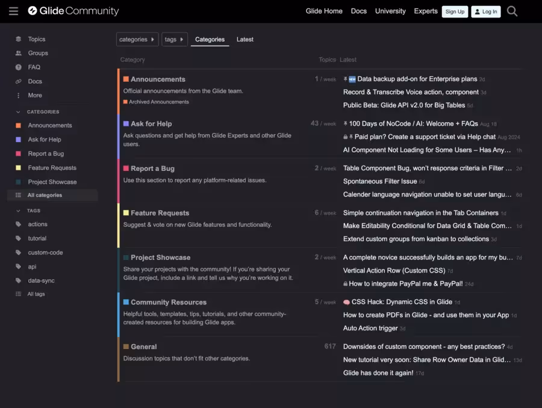Open 'Calender language navigation' topic
This screenshot has height=408, width=542.
[x=427, y=194]
